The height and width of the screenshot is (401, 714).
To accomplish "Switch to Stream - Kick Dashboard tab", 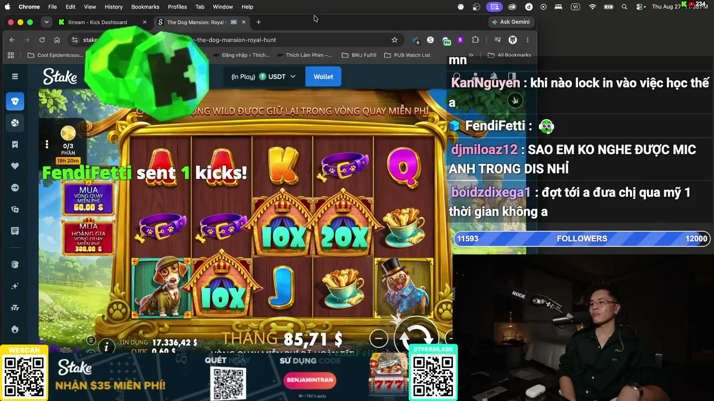I will click(x=97, y=22).
